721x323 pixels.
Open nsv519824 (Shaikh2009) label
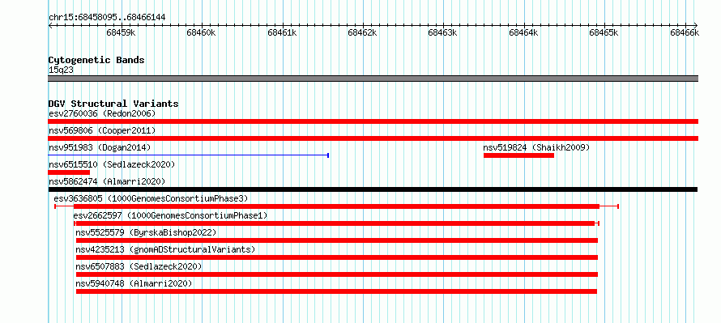click(536, 147)
